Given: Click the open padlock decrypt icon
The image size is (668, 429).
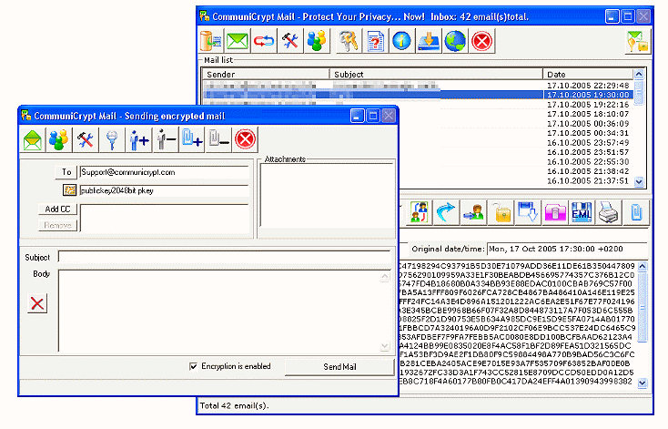Looking at the screenshot, I should click(x=501, y=212).
